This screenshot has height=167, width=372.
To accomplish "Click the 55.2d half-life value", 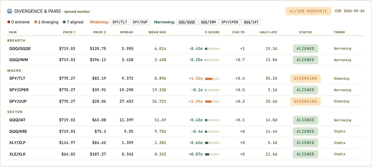I will [271, 78].
